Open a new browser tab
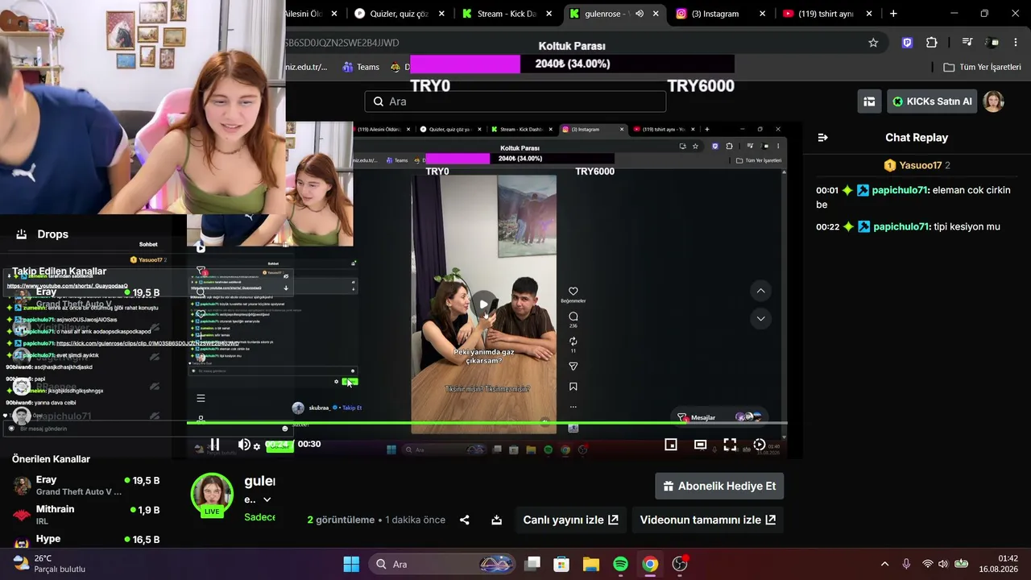Viewport: 1031px width, 580px height. click(x=893, y=14)
